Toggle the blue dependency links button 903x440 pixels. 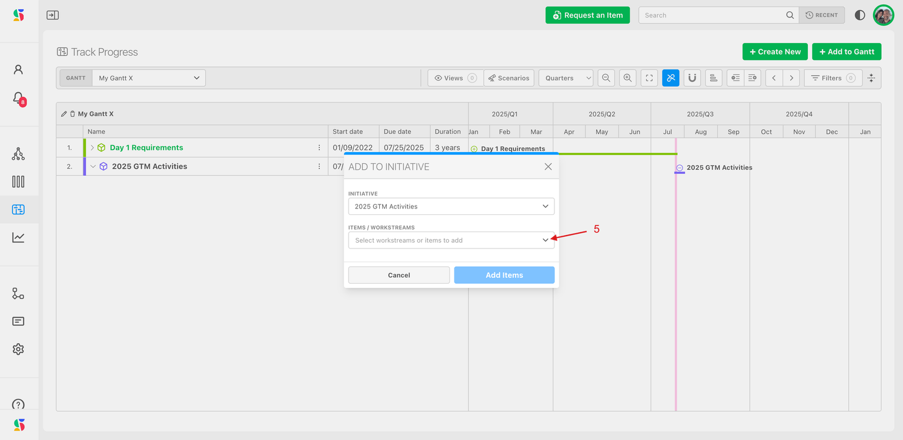click(x=671, y=78)
